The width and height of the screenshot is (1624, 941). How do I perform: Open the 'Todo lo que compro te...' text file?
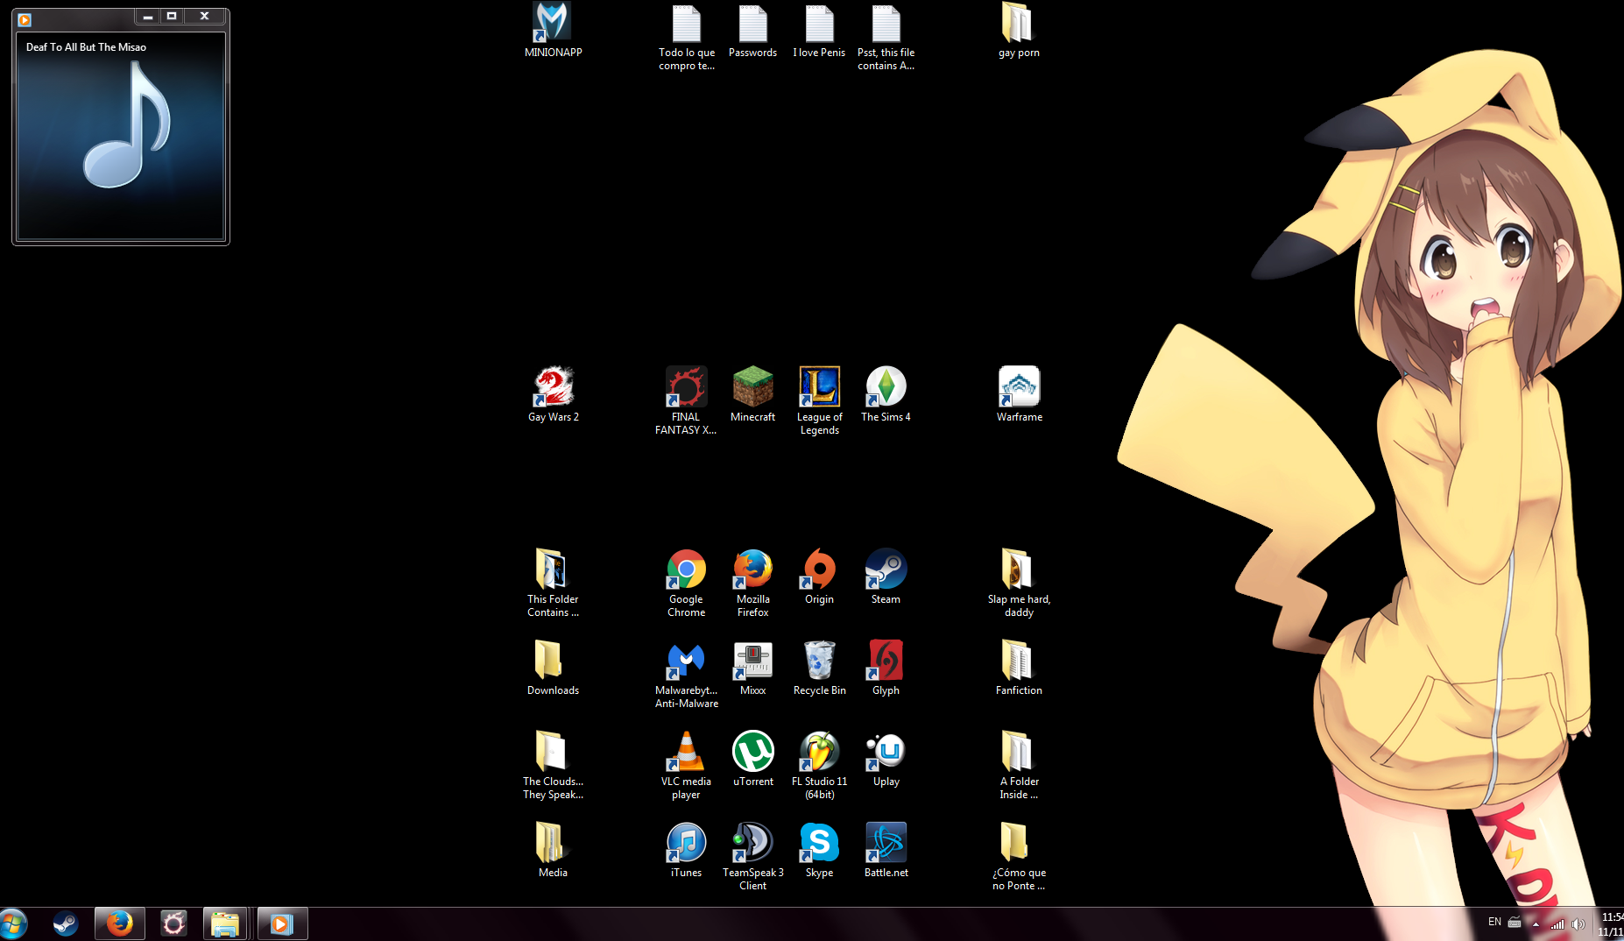(x=687, y=38)
